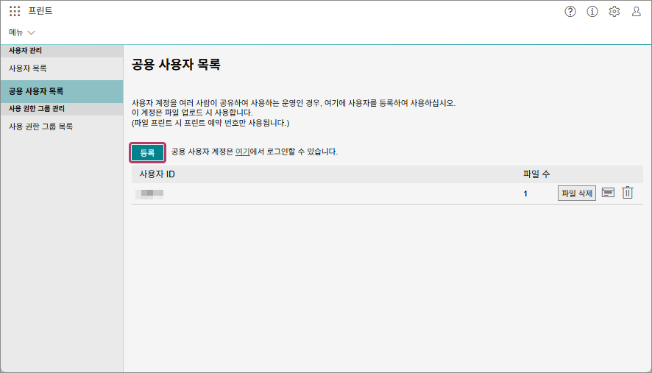Click the 파일 수 column header
Viewport: 652px width, 373px height.
536,174
